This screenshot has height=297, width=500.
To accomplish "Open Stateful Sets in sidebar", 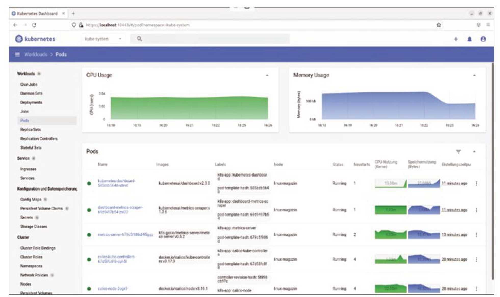I will (x=31, y=147).
